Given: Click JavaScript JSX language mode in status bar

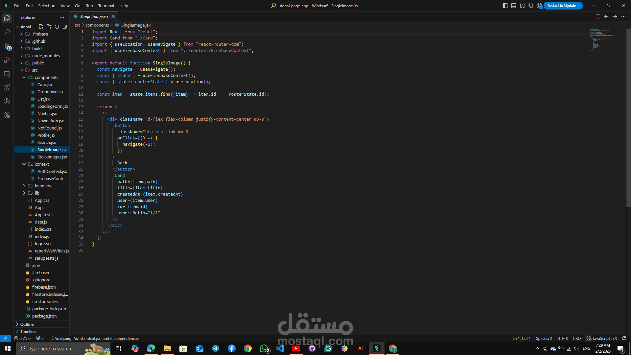Looking at the screenshot, I should click(604, 338).
